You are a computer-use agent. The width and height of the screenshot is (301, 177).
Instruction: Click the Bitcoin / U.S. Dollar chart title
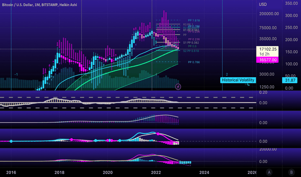[x=39, y=5]
